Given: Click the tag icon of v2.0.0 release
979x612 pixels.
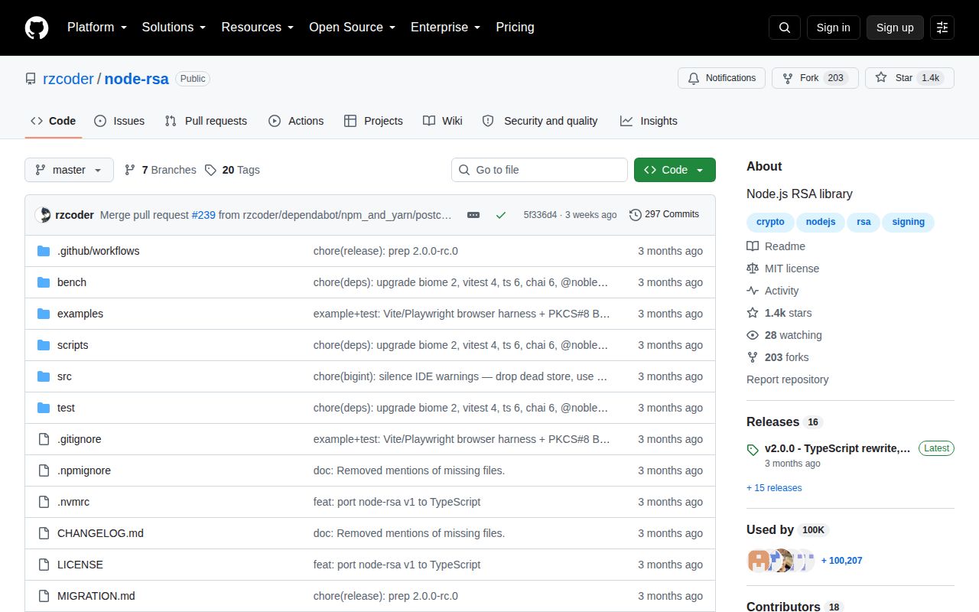Looking at the screenshot, I should click(x=753, y=450).
